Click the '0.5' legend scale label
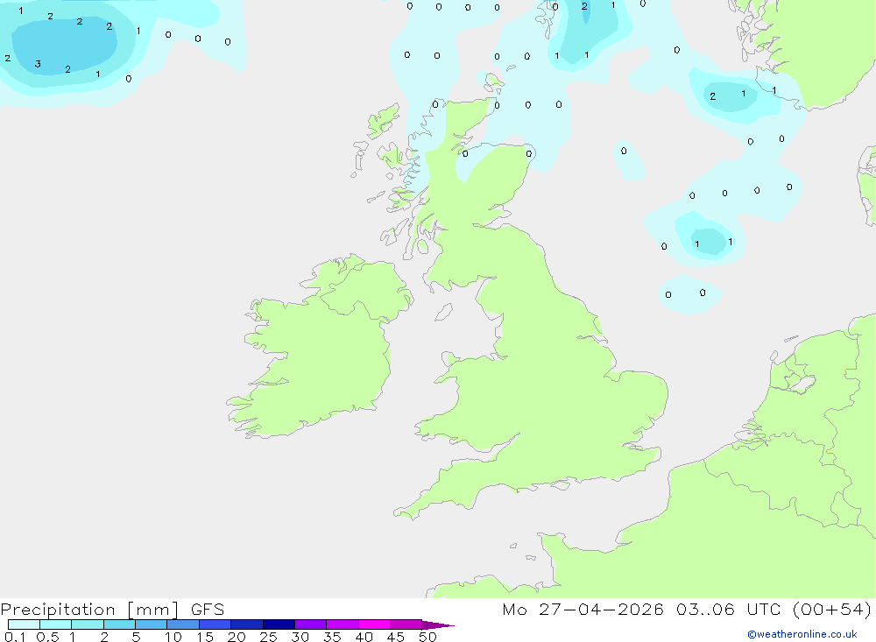This screenshot has width=876, height=642. [47, 637]
